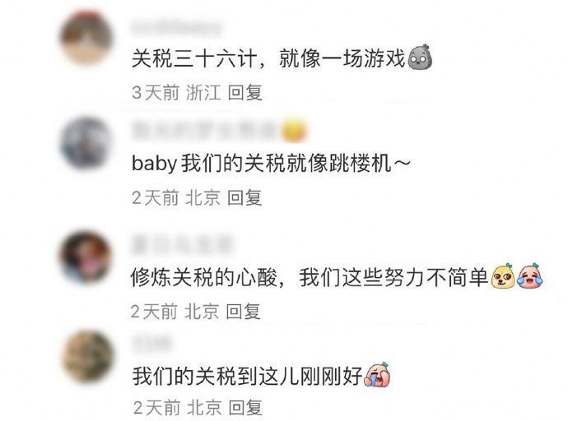
Task: Open avatar beside the baby 跳楼机 comment
Action: 86,144
